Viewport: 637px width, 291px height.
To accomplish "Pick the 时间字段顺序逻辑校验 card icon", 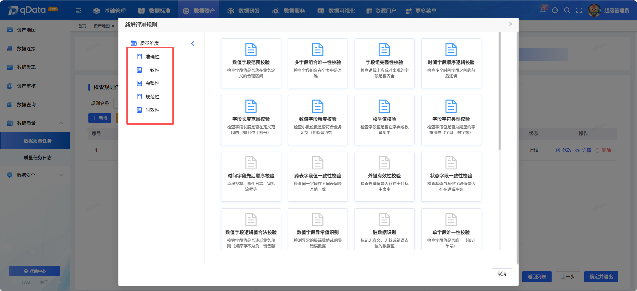I will tap(451, 50).
